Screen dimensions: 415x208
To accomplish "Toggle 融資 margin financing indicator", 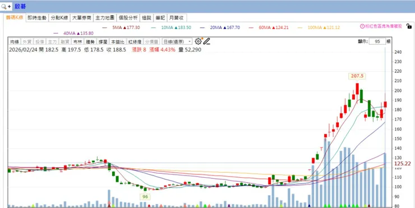I will pyautogui.click(x=65, y=41).
